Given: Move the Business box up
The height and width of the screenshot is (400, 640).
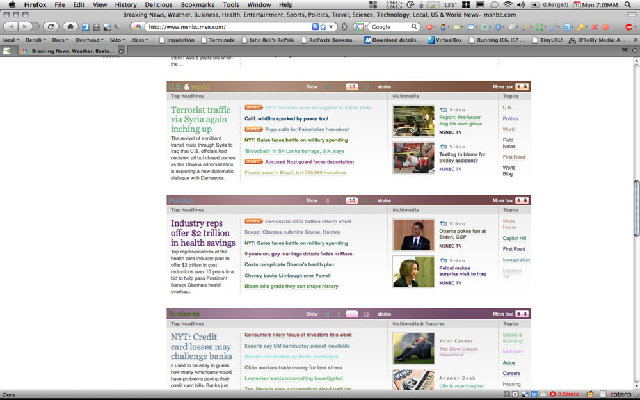Looking at the screenshot, I should [518, 314].
